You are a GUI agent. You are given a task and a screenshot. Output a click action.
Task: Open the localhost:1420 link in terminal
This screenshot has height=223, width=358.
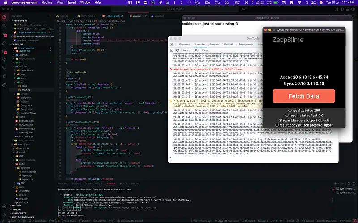[90, 195]
